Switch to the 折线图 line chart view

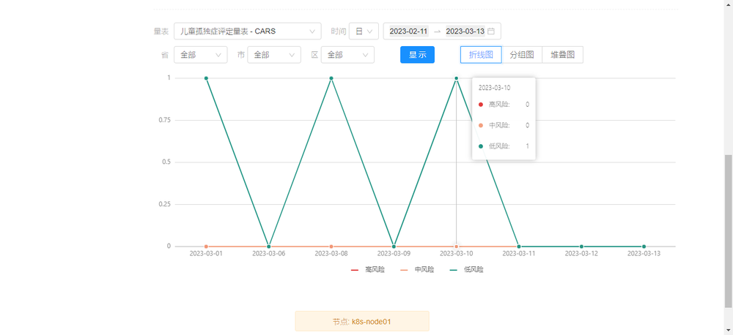[x=481, y=55]
